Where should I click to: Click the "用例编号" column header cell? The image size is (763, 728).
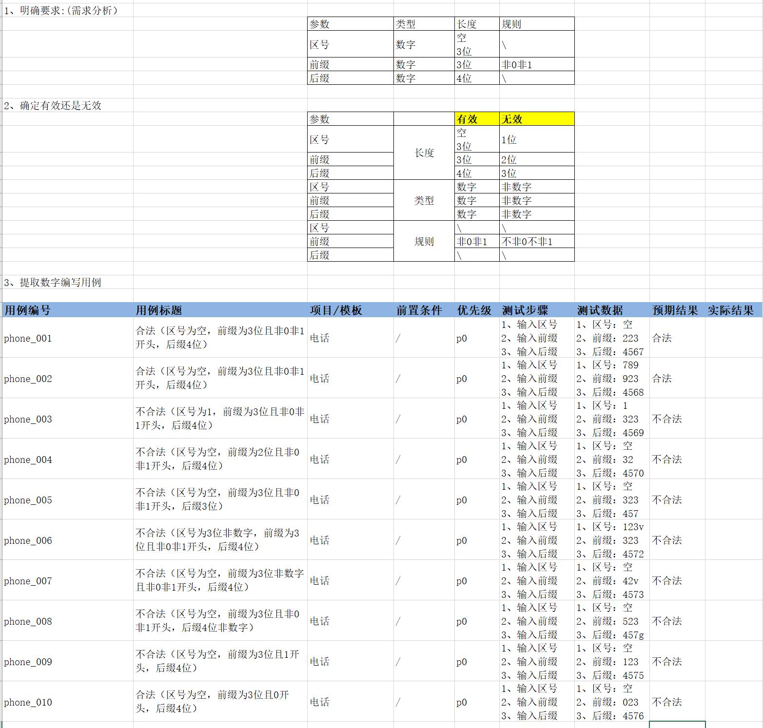click(67, 310)
